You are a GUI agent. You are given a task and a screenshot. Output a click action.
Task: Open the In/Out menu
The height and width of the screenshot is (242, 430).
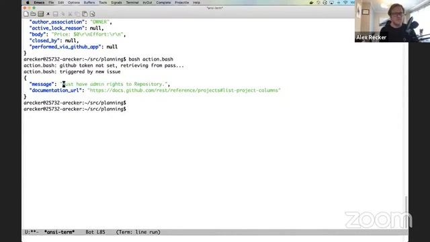[x=147, y=3]
